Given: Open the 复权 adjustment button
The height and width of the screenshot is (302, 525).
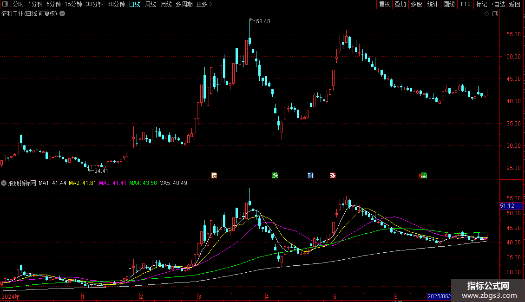Looking at the screenshot, I should tap(384, 4).
